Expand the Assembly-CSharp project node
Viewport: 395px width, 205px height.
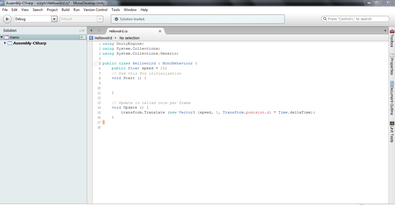[5, 43]
